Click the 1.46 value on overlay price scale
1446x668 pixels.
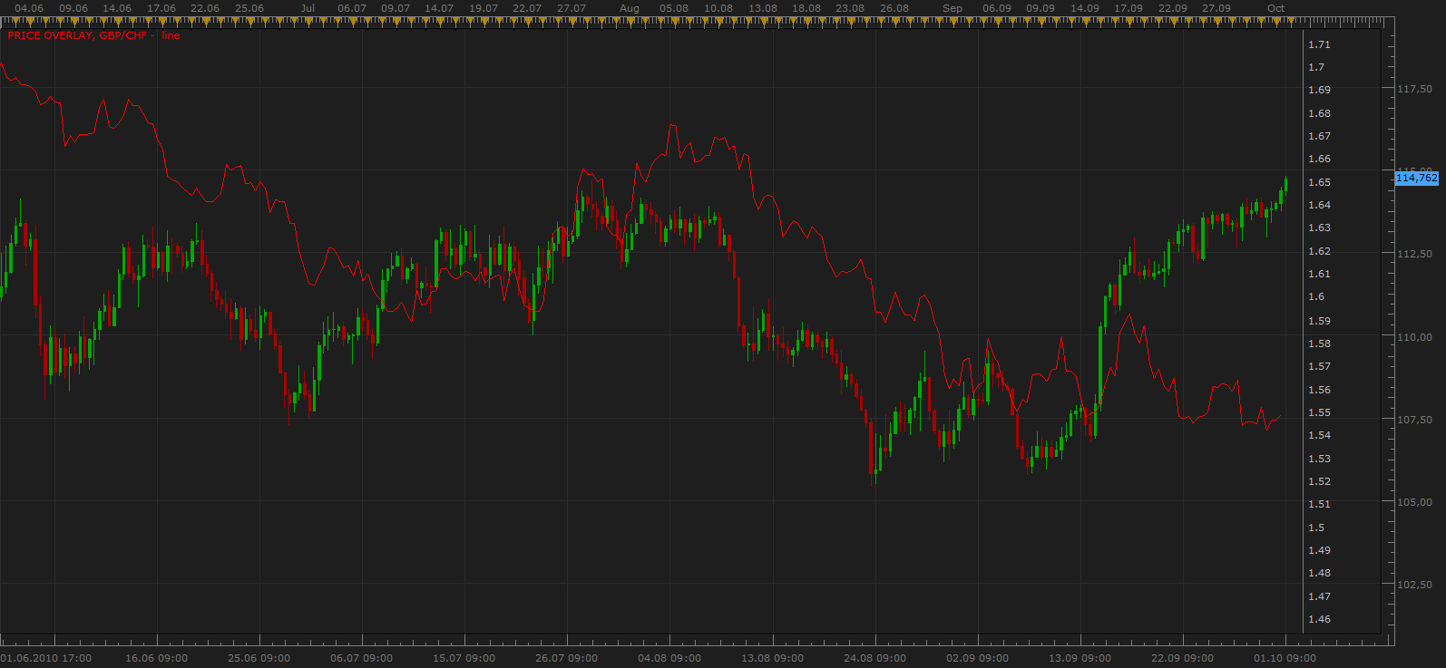pos(1319,619)
